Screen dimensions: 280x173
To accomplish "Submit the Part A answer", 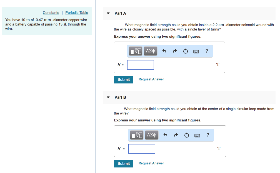I will [x=123, y=79].
